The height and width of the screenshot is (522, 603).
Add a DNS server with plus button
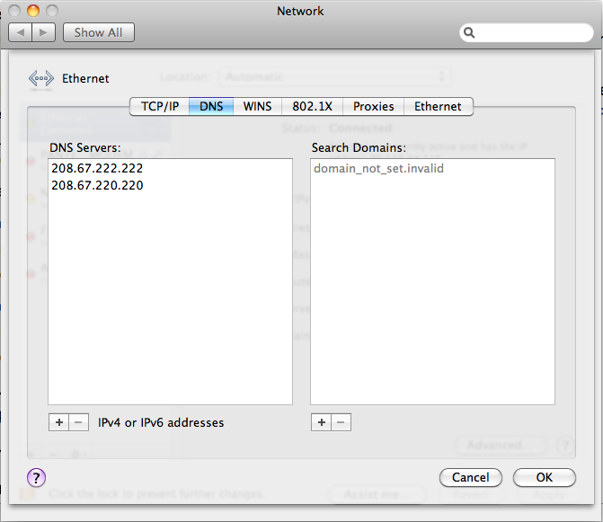click(58, 422)
